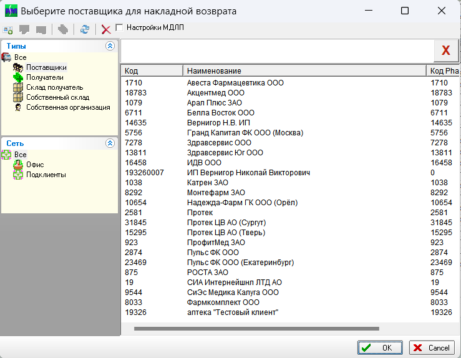Select row ИП Вернигор Николай Викторович
The width and height of the screenshot is (461, 358).
pyautogui.click(x=289, y=173)
